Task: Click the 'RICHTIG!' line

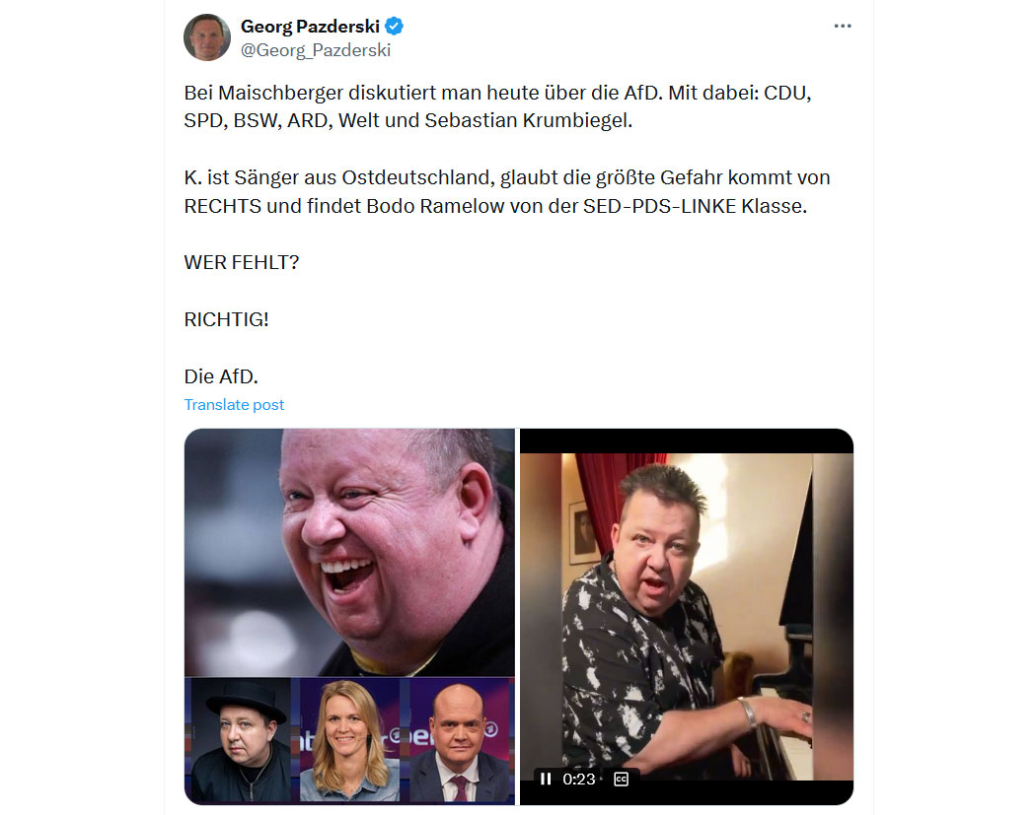Action: (x=226, y=319)
